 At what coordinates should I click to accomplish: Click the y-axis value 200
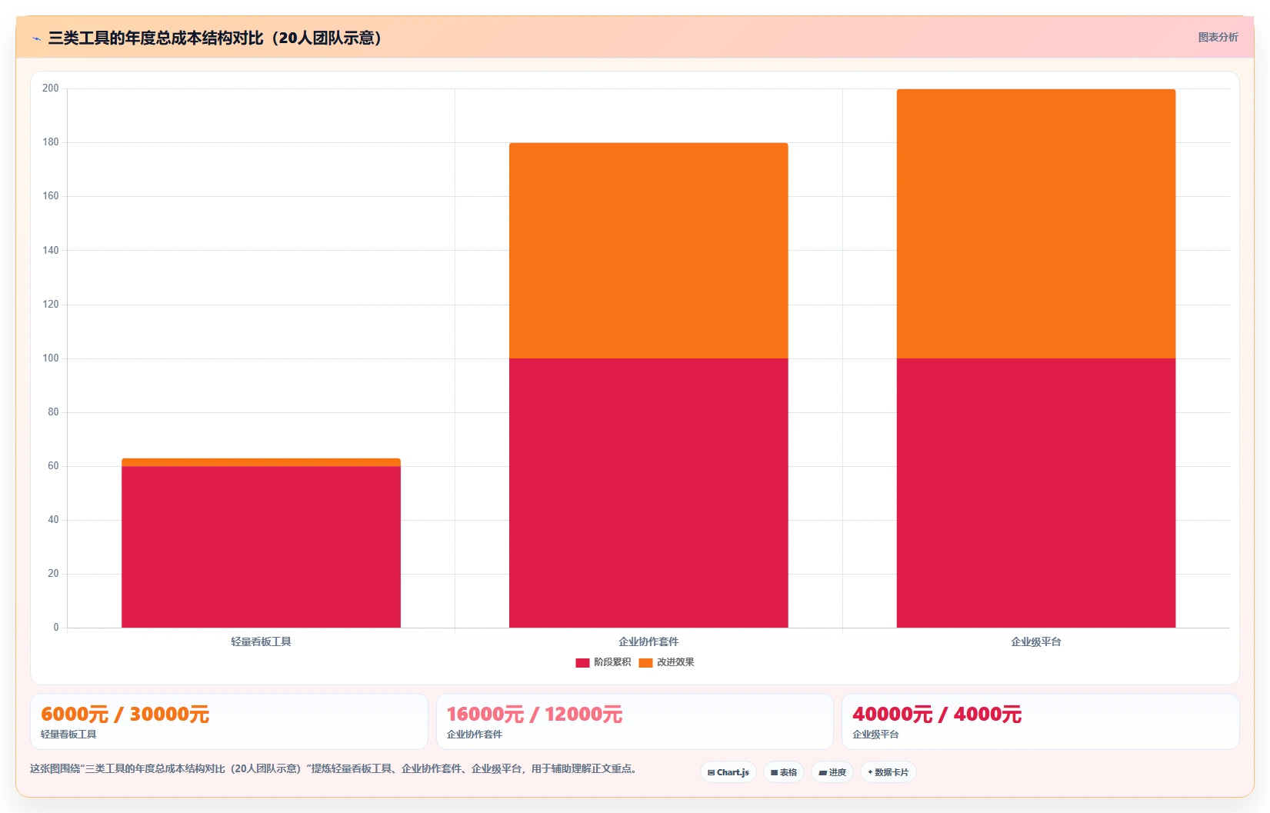click(51, 88)
